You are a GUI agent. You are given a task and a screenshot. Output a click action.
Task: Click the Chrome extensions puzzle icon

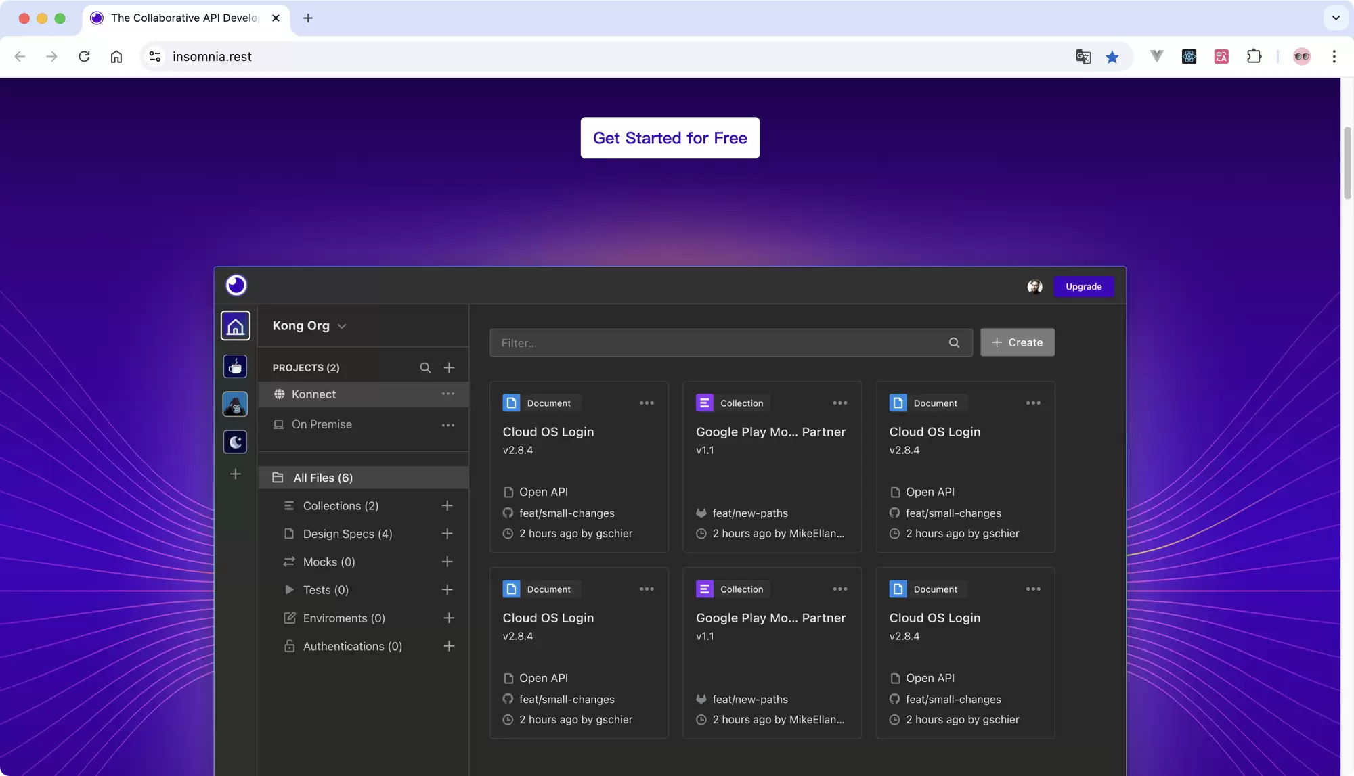[1254, 57]
